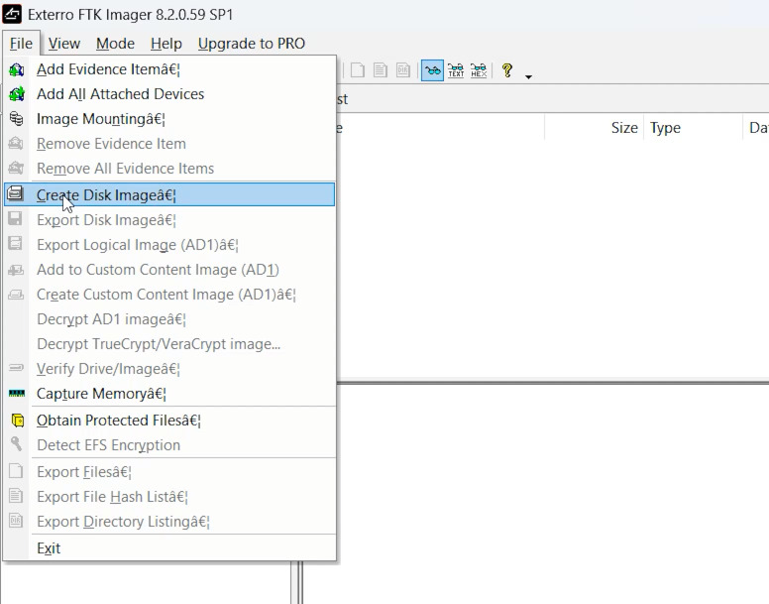Click the toolbar Export Directory Listing icon
The image size is (769, 604).
pos(403,70)
